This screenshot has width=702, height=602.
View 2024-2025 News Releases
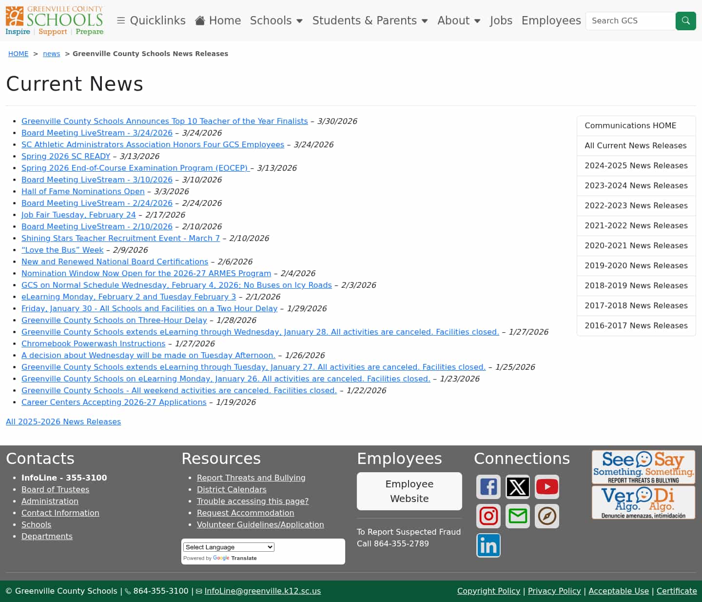coord(636,166)
